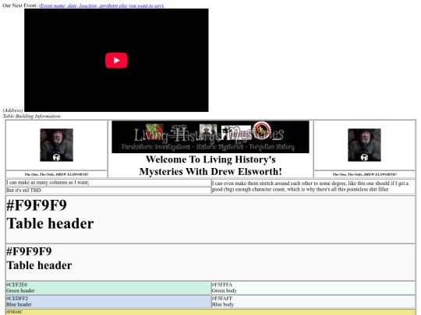The width and height of the screenshot is (421, 315).
Task: Click the #F5FAFF Blue body cell
Action: click(x=313, y=302)
